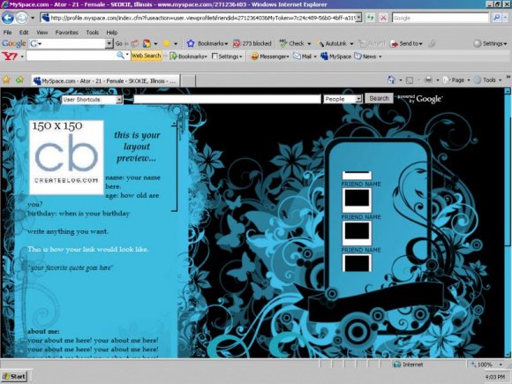512x384 pixels.
Task: Click the yellow Web Search button
Action: point(146,56)
